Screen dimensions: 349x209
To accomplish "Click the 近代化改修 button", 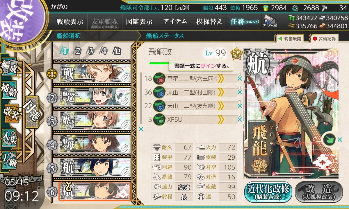I will [268, 192].
